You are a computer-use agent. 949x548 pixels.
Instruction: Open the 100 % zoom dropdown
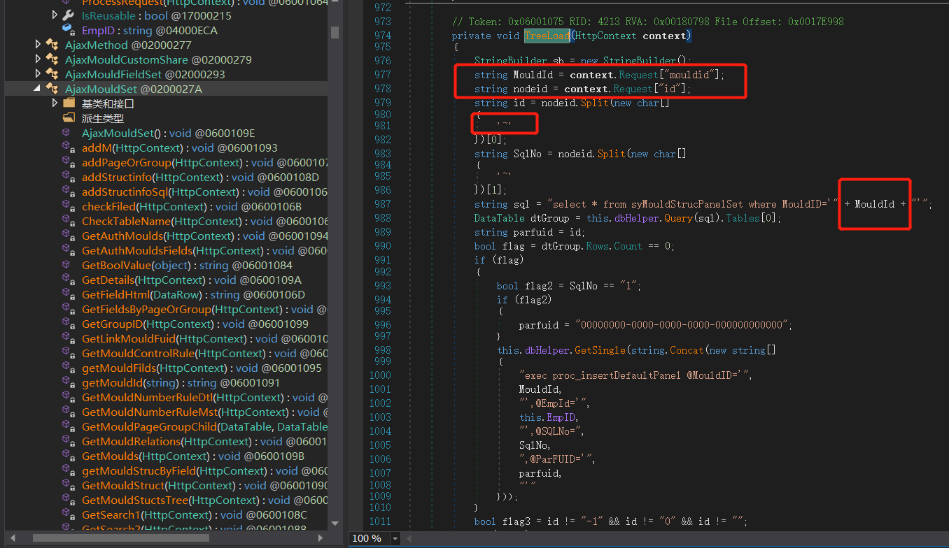(x=395, y=538)
